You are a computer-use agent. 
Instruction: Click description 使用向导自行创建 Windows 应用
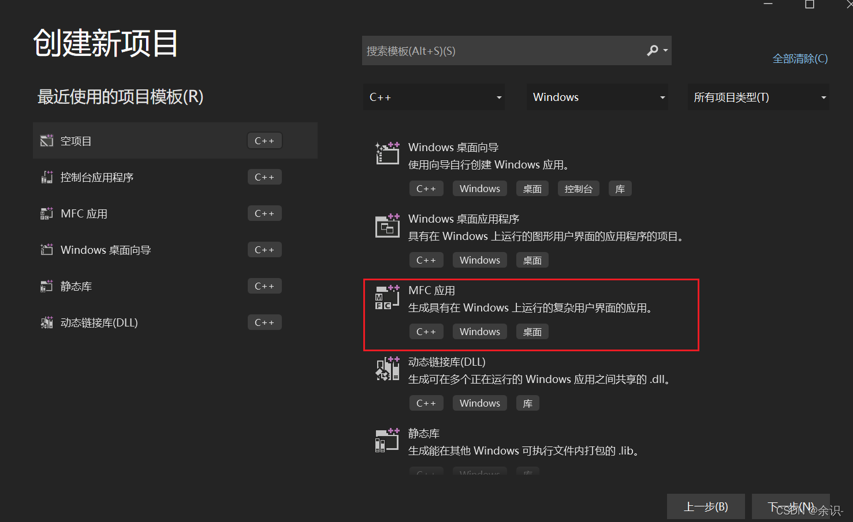[x=489, y=165]
